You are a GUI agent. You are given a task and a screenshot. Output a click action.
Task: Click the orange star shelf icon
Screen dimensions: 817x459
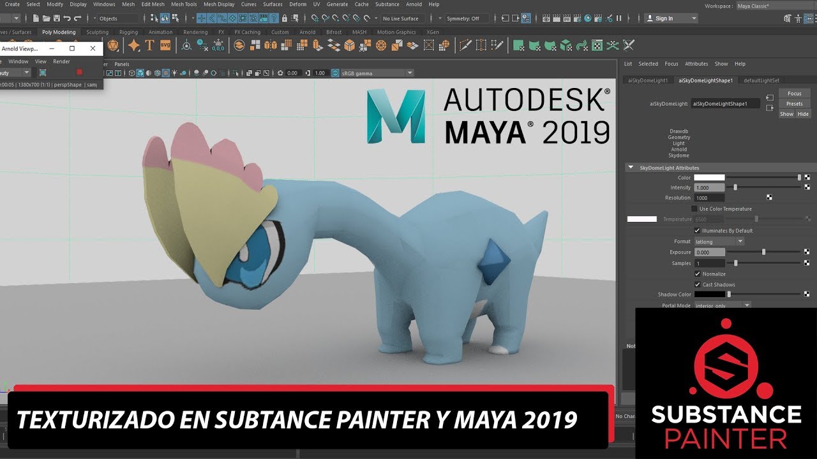(x=134, y=45)
